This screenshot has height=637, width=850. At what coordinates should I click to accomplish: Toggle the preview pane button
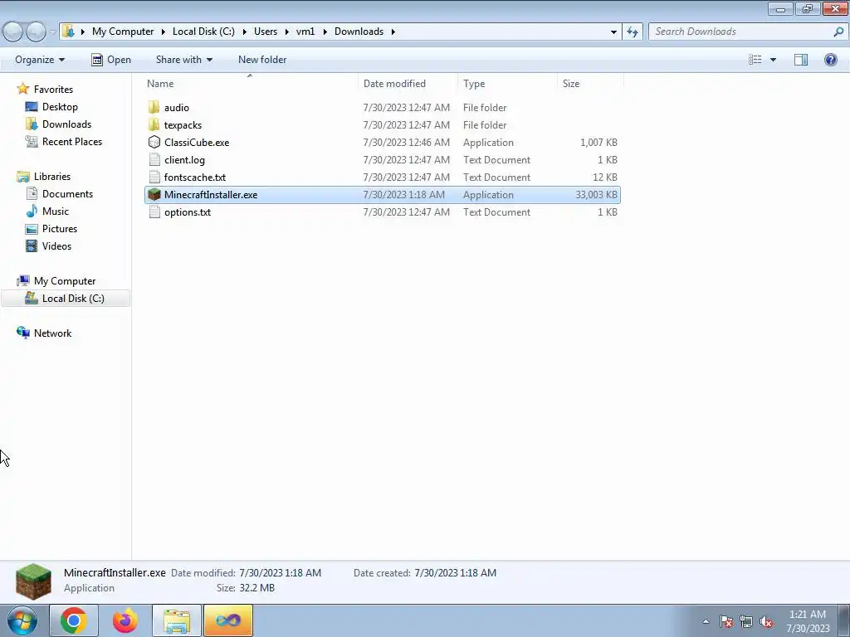tap(801, 60)
